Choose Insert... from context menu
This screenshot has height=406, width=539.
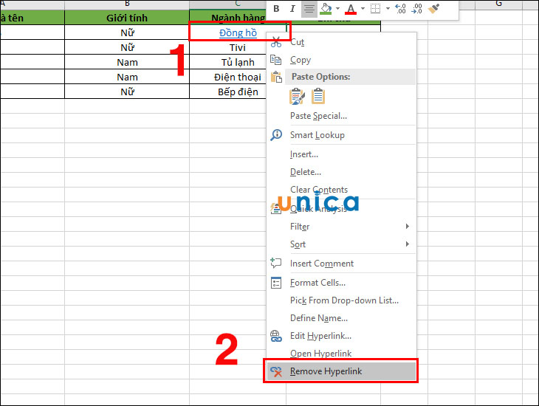[x=304, y=154]
